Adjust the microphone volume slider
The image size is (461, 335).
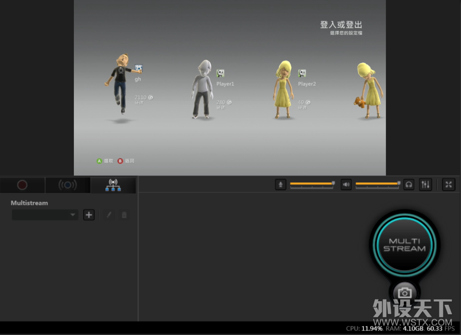312,184
